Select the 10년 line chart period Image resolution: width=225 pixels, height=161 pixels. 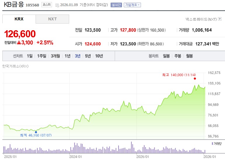tap(99, 56)
